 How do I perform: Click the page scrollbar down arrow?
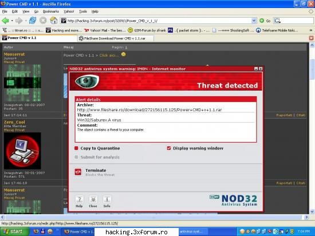pos(312,211)
